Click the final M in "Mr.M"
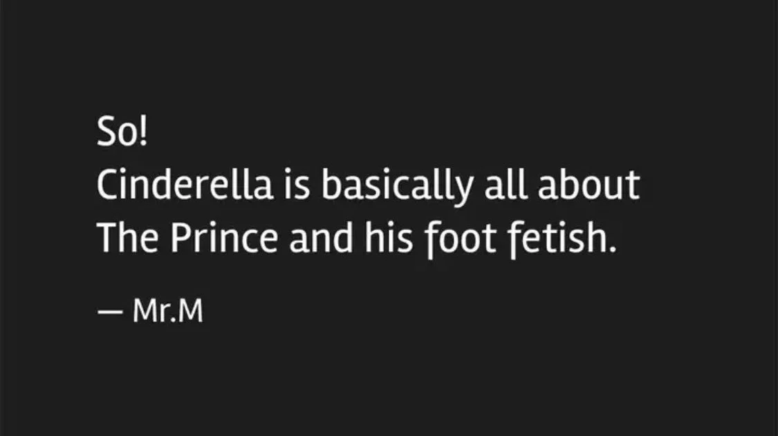 coord(191,311)
